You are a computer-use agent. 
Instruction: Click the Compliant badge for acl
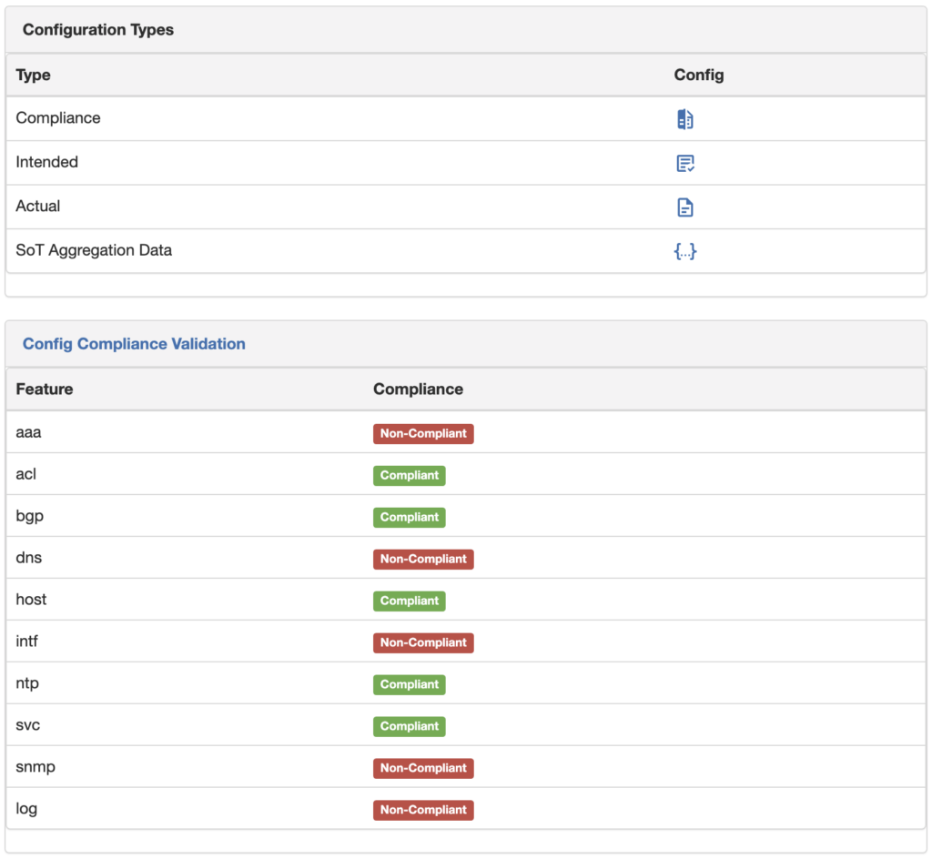409,475
